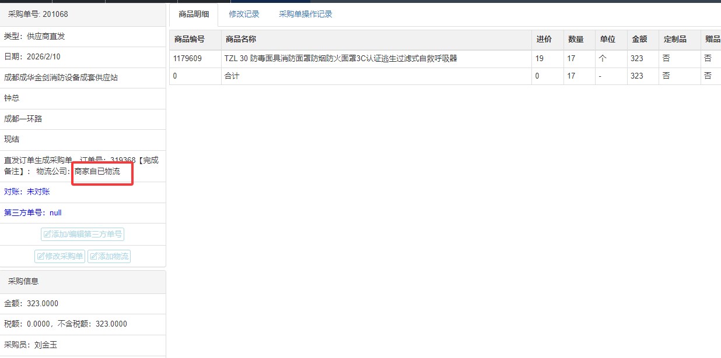Screen dimensions: 721x358
Task: Select the 合计 total row
Action: point(232,76)
